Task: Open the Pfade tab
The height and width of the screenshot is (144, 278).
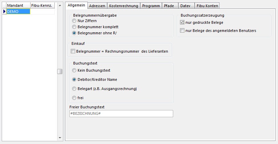Action: (169, 6)
